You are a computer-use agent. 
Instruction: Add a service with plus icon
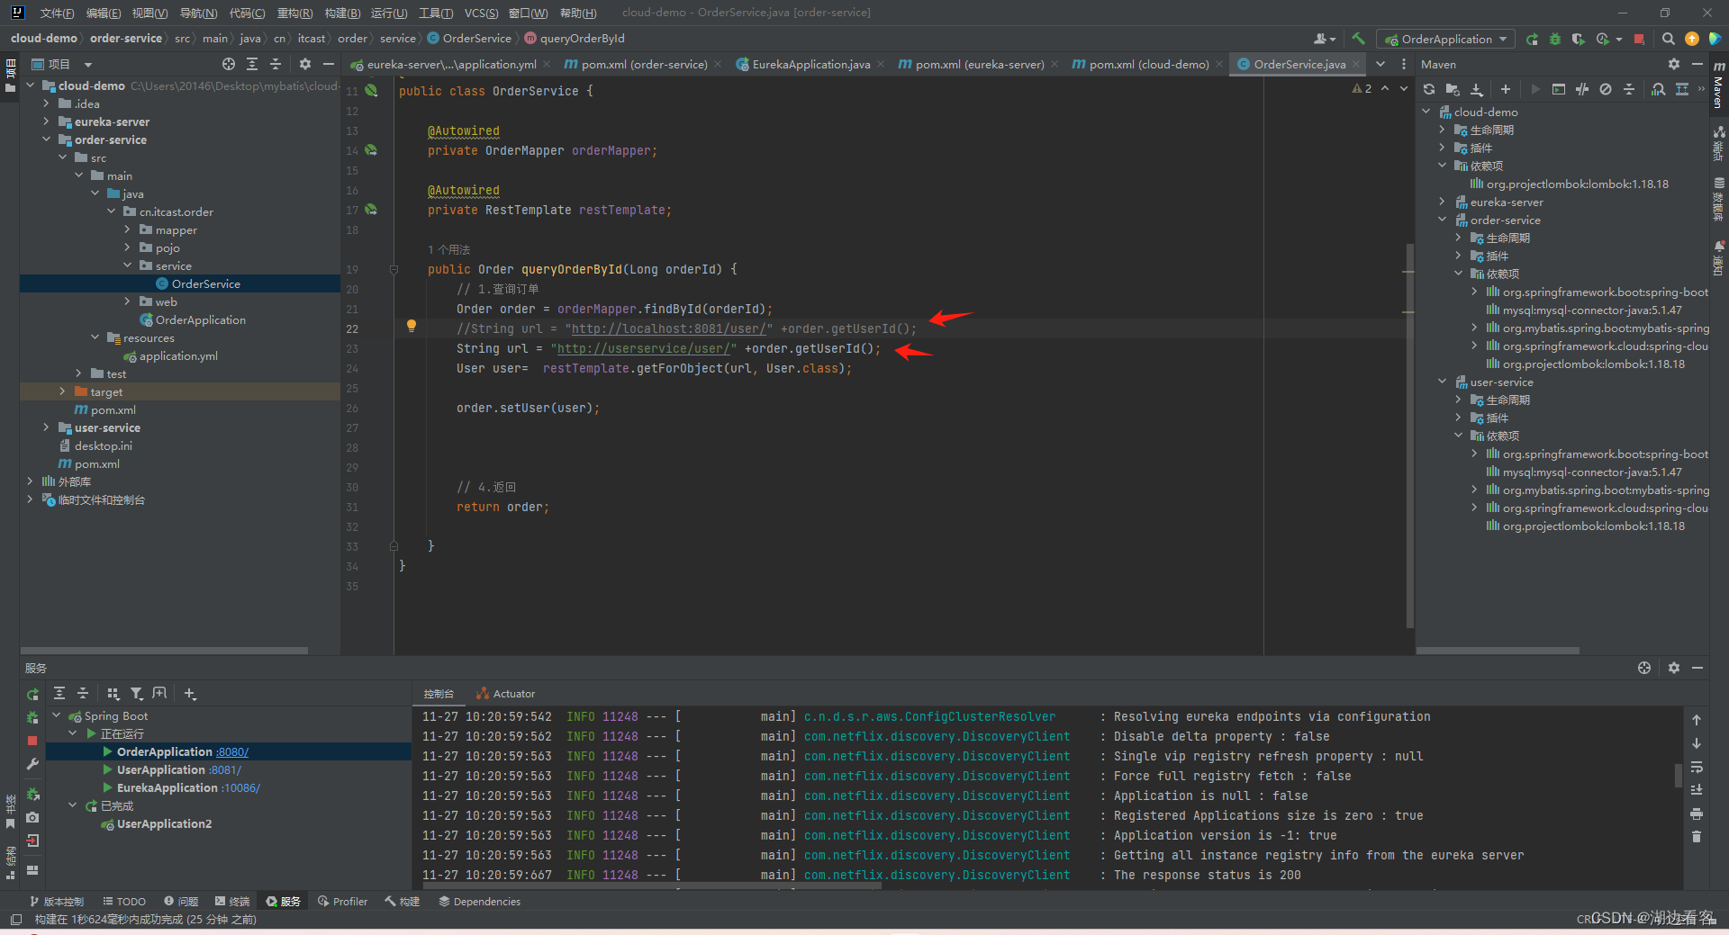pos(190,694)
